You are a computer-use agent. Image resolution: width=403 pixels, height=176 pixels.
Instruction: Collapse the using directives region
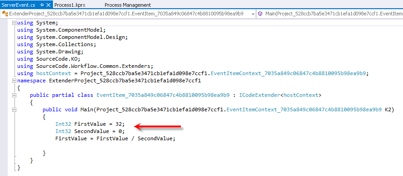[14, 23]
